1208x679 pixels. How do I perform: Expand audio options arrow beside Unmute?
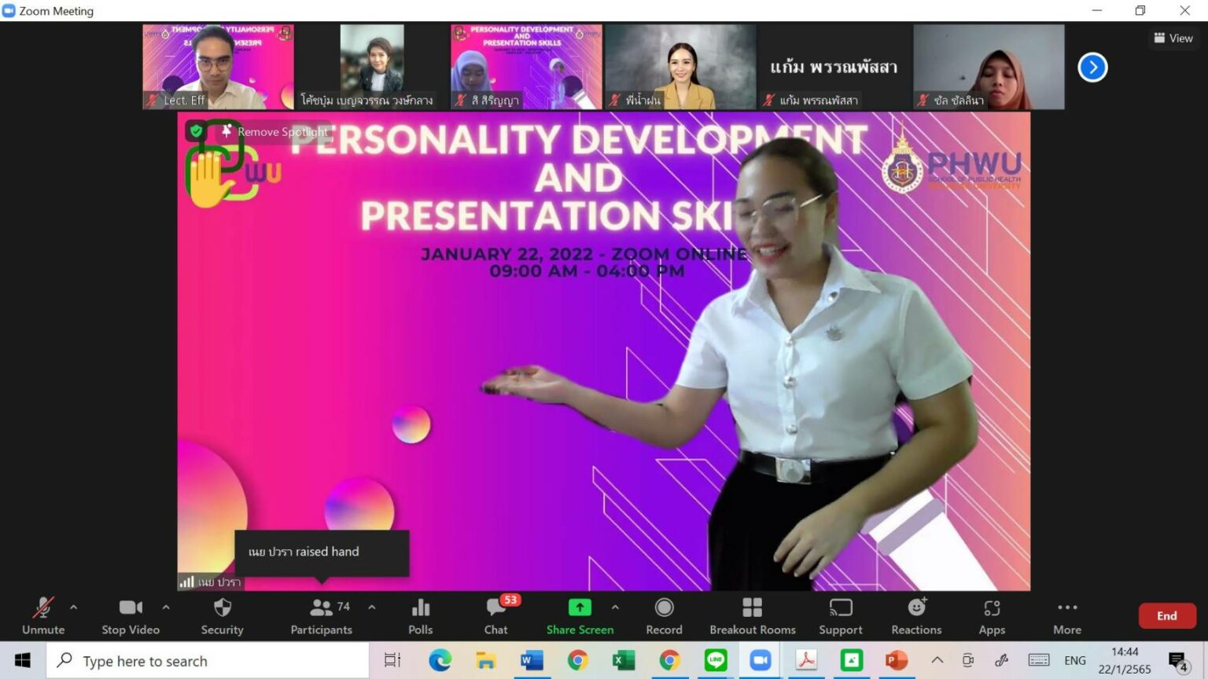(74, 607)
